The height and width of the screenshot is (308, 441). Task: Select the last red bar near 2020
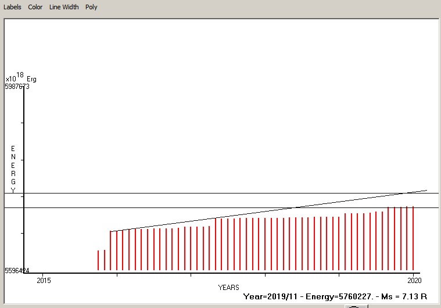[413, 238]
